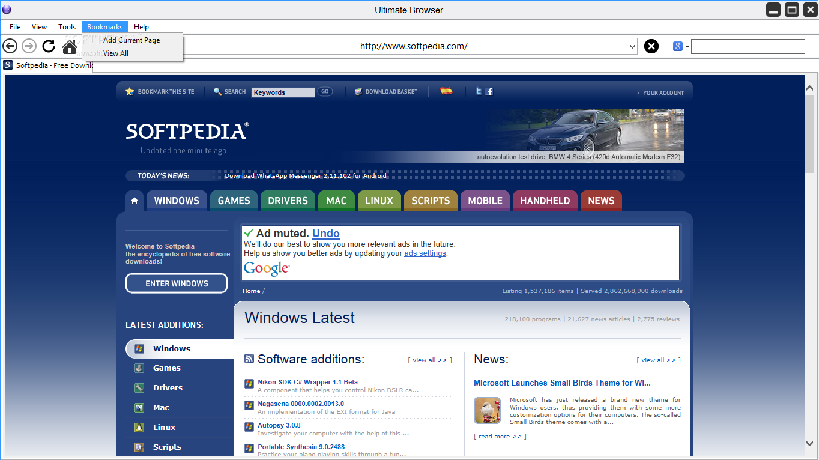Click the Bookmark This Site star icon
The image size is (819, 460).
tap(130, 91)
